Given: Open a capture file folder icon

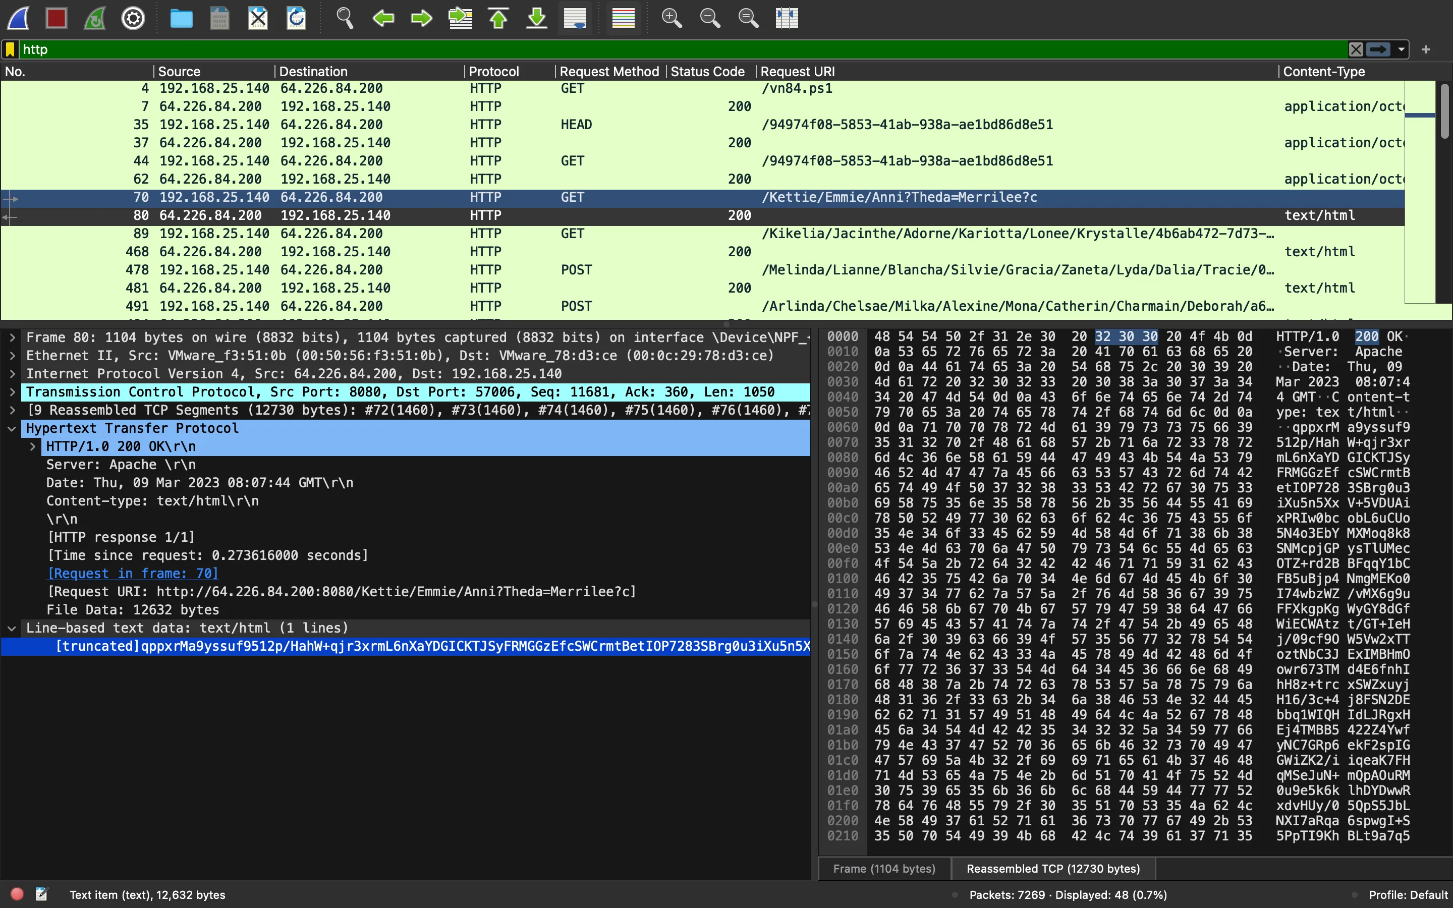Looking at the screenshot, I should click(x=181, y=19).
